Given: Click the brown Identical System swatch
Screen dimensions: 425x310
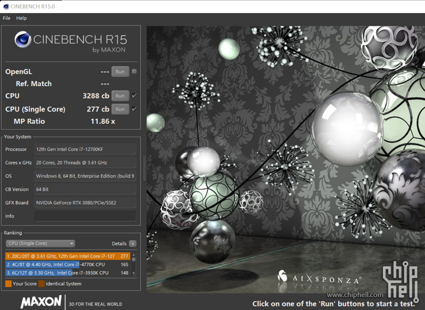Looking at the screenshot, I should (x=42, y=284).
